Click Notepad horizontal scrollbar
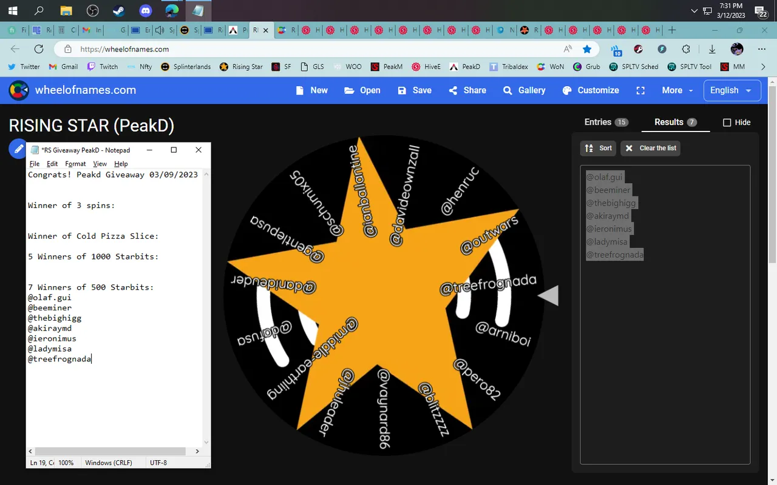The image size is (777, 485). (110, 452)
